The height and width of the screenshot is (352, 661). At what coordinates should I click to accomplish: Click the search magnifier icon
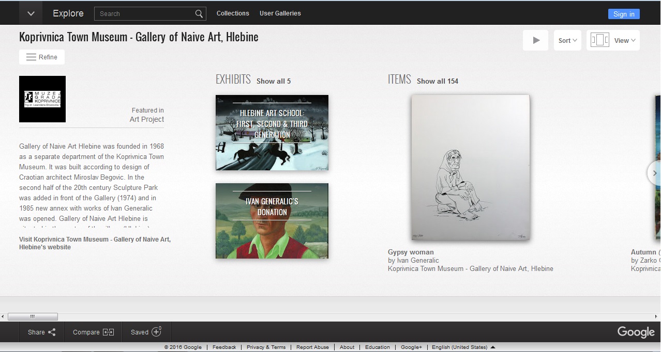[x=199, y=14]
